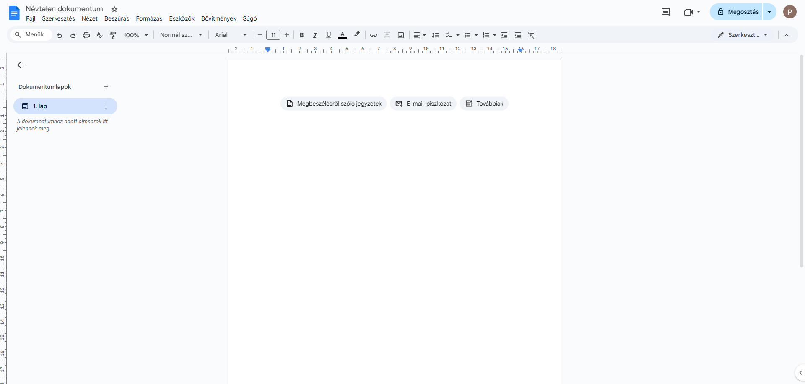805x384 pixels.
Task: Open the text color picker
Action: click(343, 35)
